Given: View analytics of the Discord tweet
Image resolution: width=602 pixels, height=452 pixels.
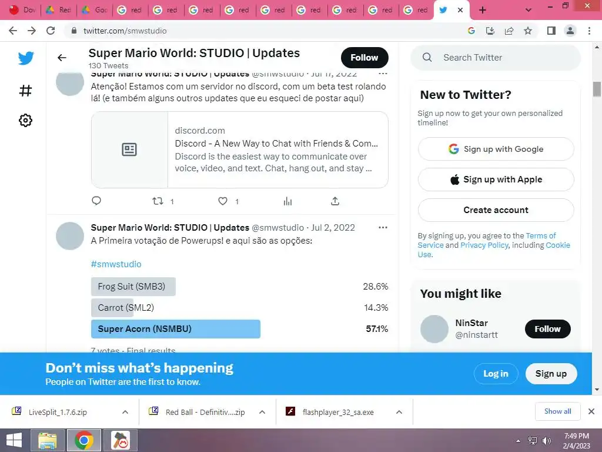Looking at the screenshot, I should tap(287, 201).
